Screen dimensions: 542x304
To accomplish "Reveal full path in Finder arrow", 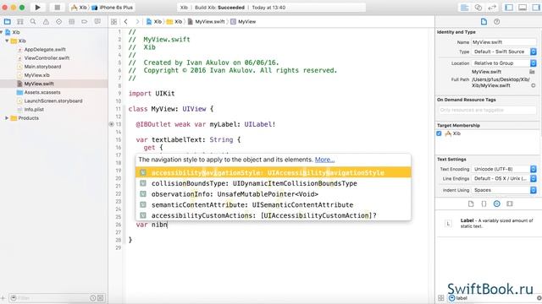I will [534, 85].
